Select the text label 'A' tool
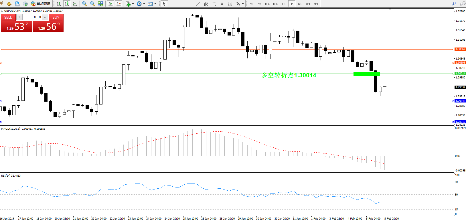The width and height of the screenshot is (466, 221). pos(222,4)
